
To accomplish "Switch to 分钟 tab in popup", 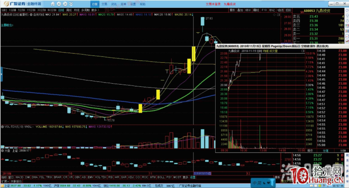I will point(343,150).
